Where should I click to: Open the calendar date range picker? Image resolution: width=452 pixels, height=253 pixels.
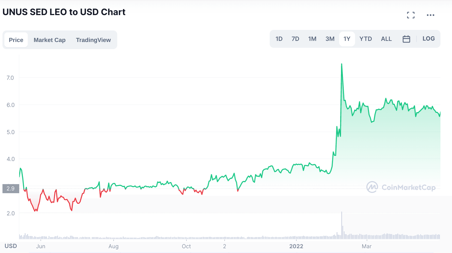pyautogui.click(x=406, y=39)
